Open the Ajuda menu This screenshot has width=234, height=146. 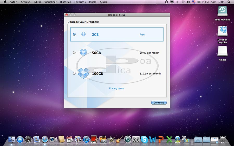[x=103, y=2]
